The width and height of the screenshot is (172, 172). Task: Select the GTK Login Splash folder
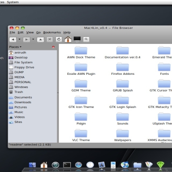(x=123, y=102)
